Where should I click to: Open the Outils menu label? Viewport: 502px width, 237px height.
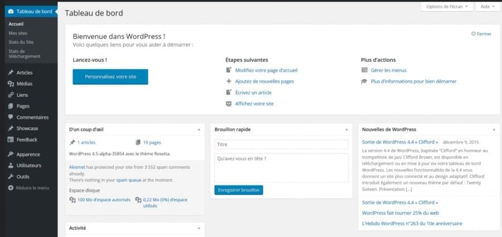[23, 176]
